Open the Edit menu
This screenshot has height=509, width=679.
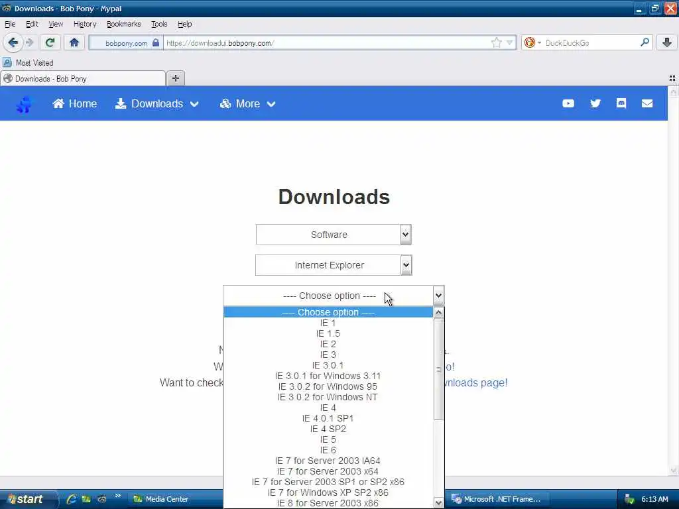click(32, 25)
